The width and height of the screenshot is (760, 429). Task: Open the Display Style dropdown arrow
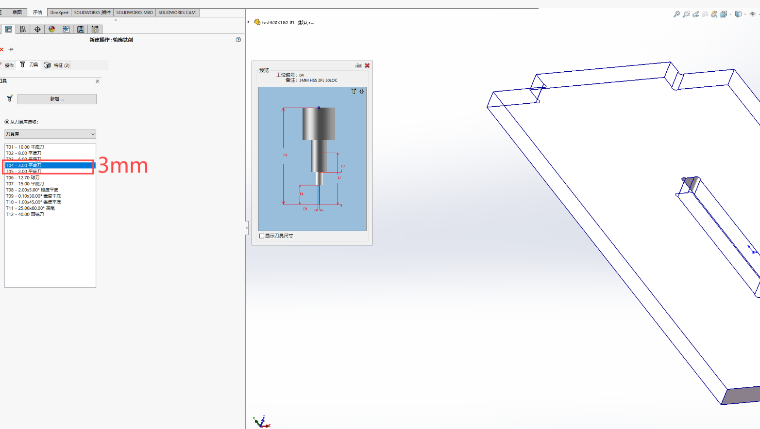745,15
